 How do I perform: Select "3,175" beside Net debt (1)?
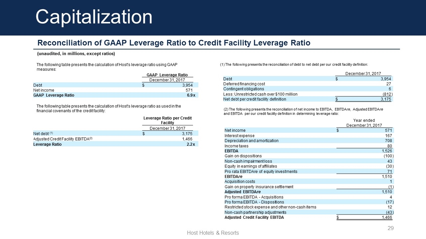pos(187,134)
